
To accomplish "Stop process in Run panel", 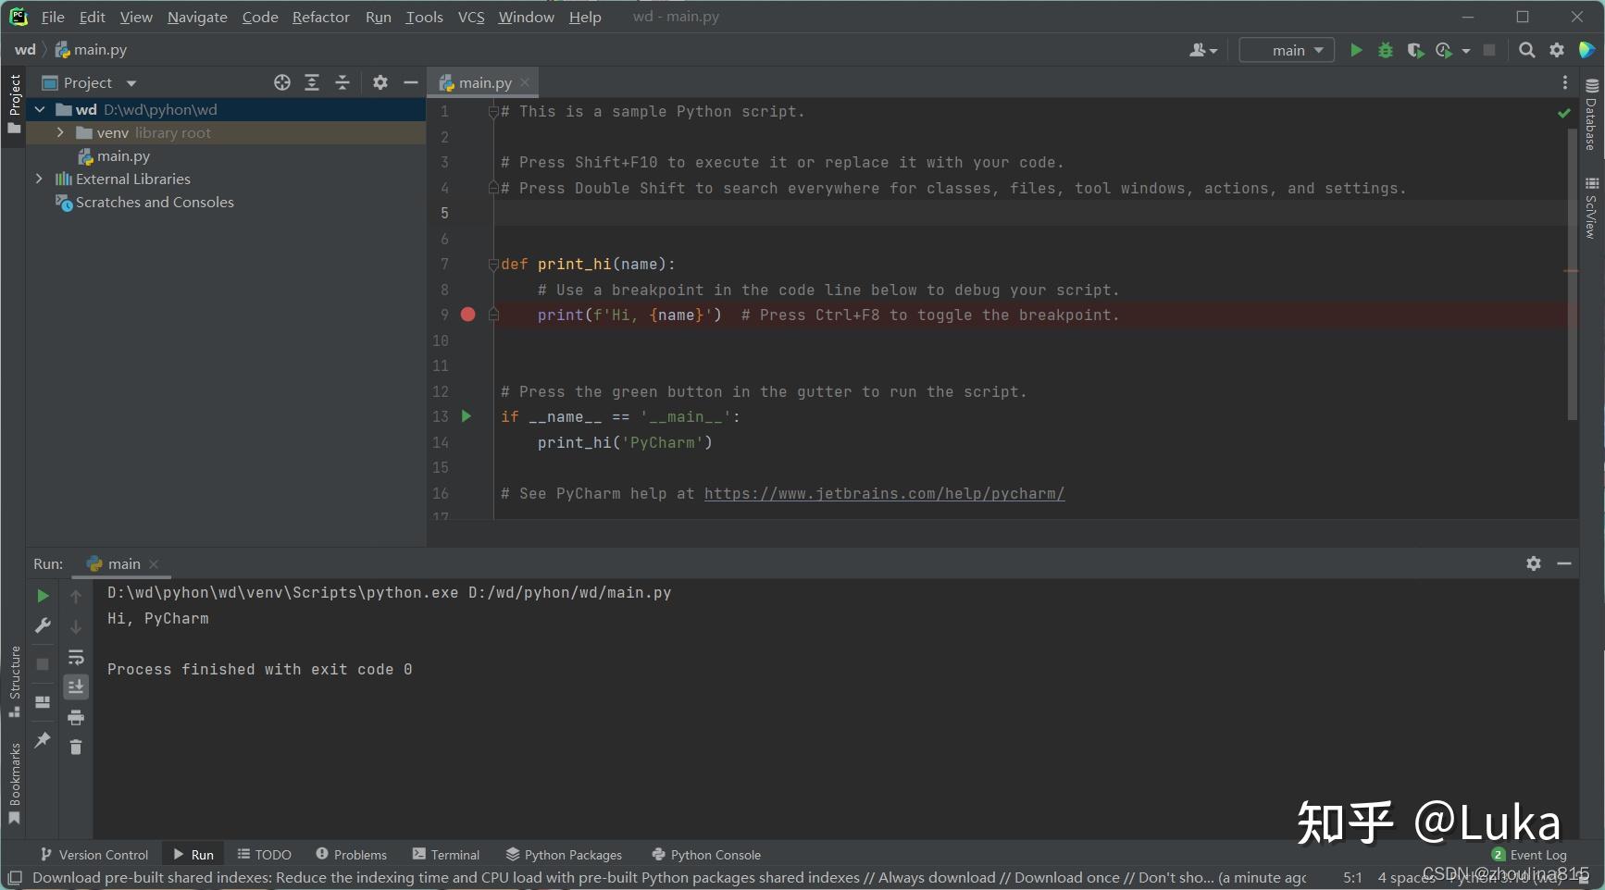I will click(x=43, y=664).
